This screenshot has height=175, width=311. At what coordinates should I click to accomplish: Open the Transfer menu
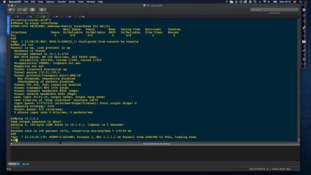[x=62, y=2]
